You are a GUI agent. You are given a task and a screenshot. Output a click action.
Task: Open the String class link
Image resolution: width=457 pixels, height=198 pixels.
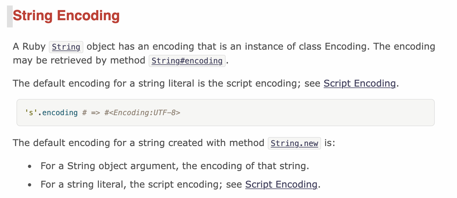tap(66, 47)
